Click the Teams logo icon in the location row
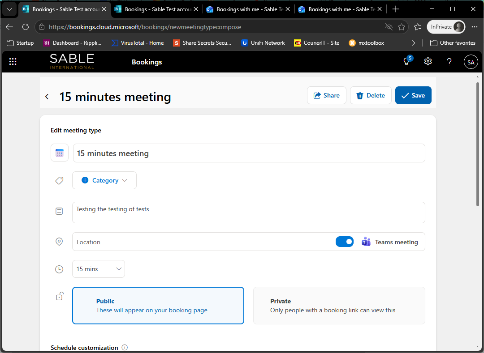Screen dimensions: 484x353 366,242
